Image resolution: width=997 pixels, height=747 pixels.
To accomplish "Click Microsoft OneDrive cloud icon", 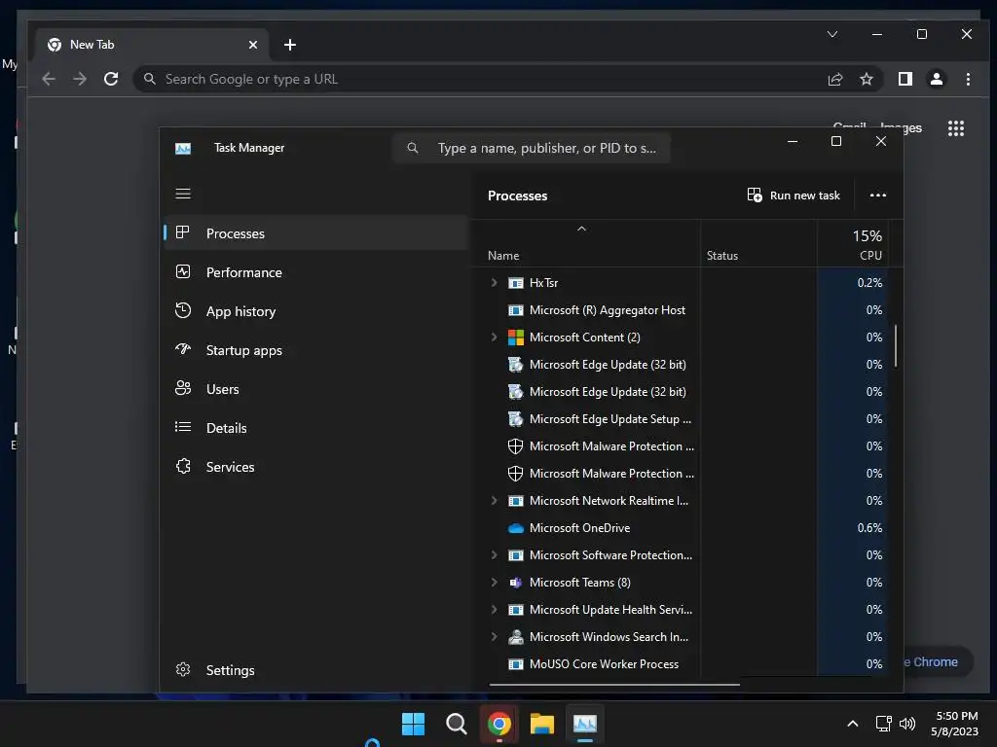I will [516, 528].
